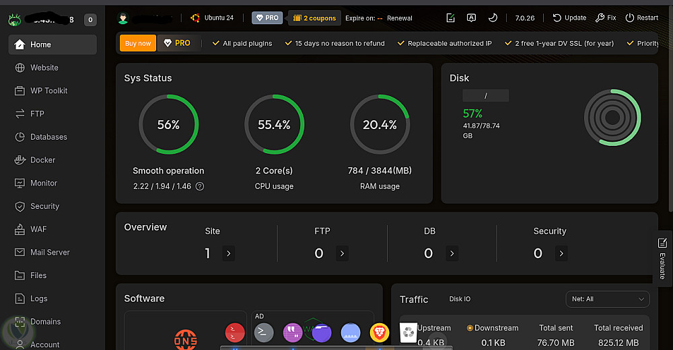Viewport: 673px width, 350px height.
Task: Click the Renewal link
Action: point(400,18)
